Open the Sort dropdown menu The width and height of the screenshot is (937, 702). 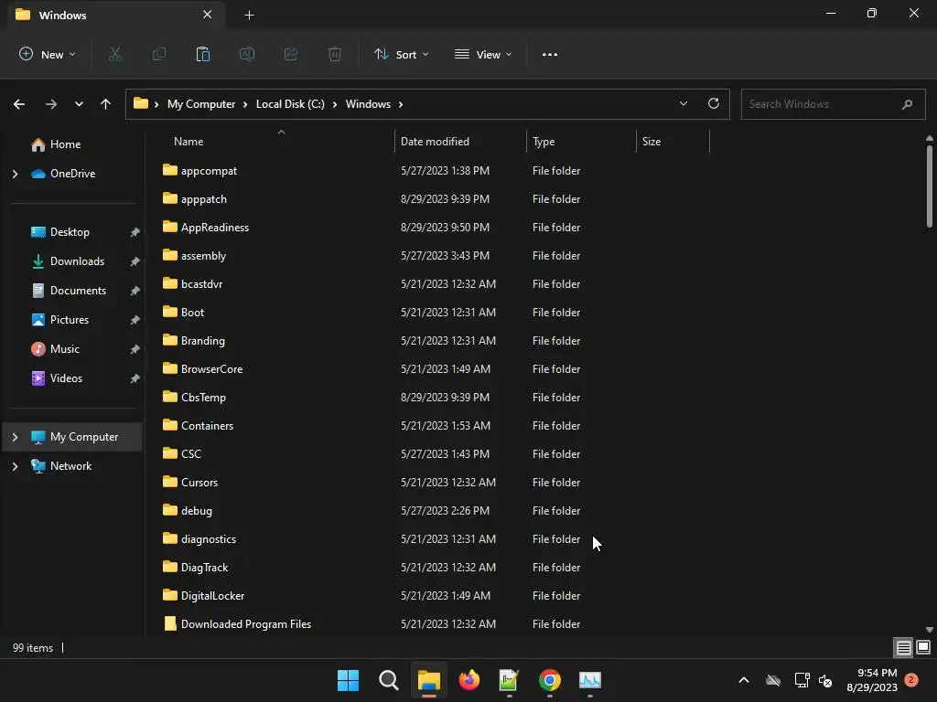click(x=401, y=54)
